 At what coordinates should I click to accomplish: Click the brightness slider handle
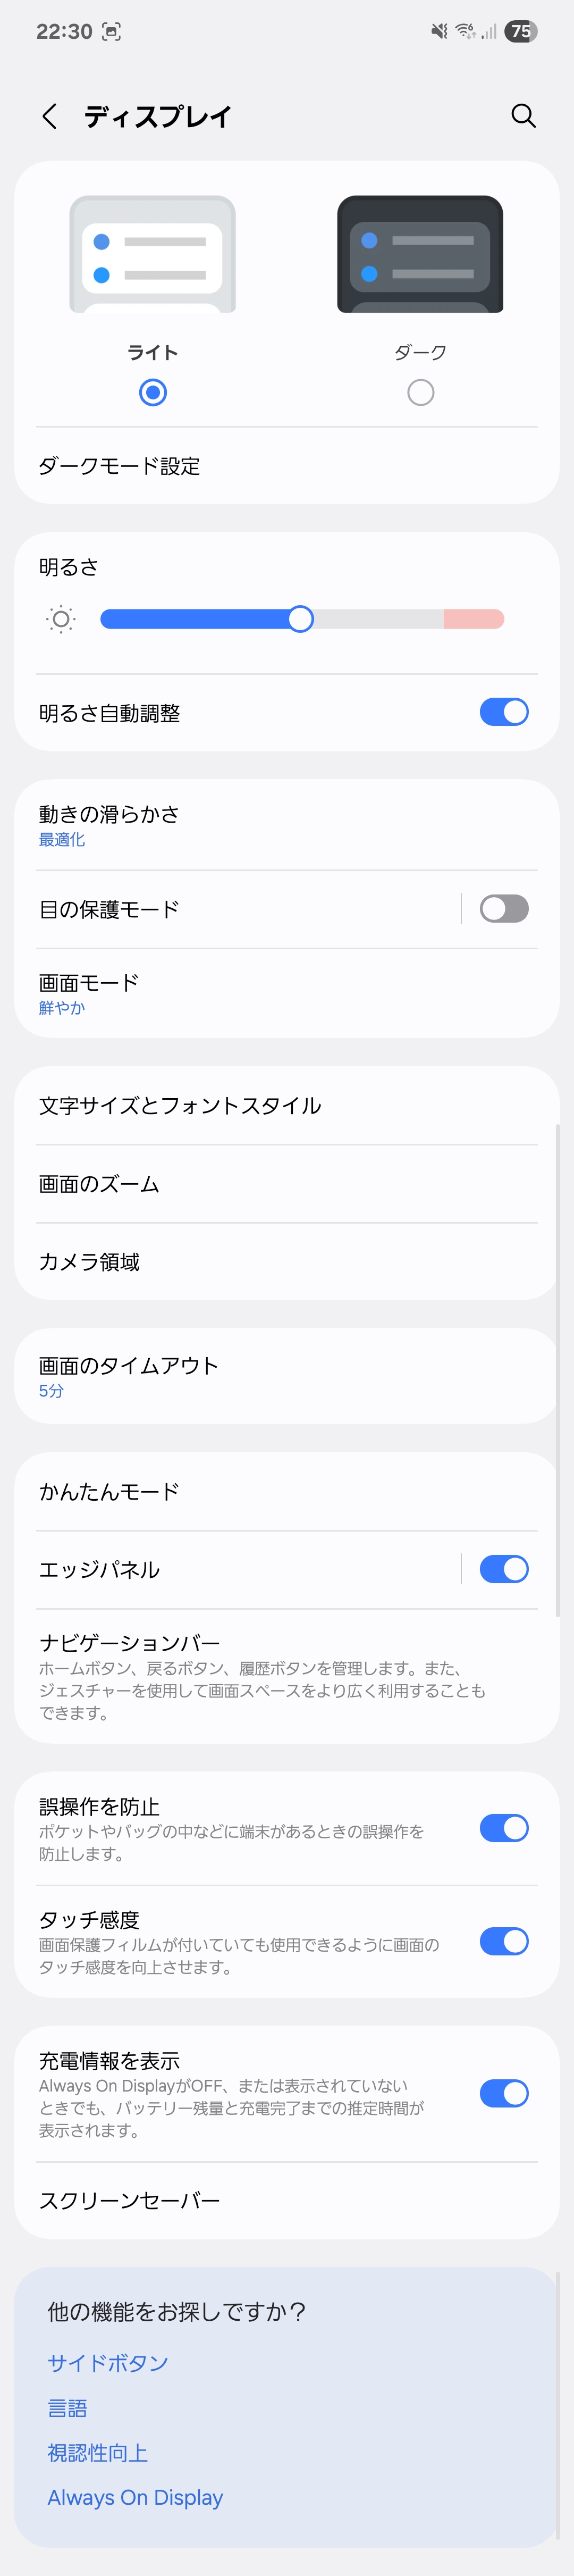pyautogui.click(x=300, y=619)
